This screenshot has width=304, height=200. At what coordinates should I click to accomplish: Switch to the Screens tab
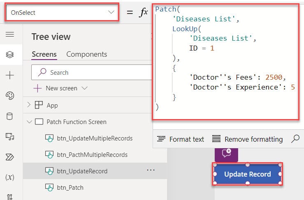44,54
